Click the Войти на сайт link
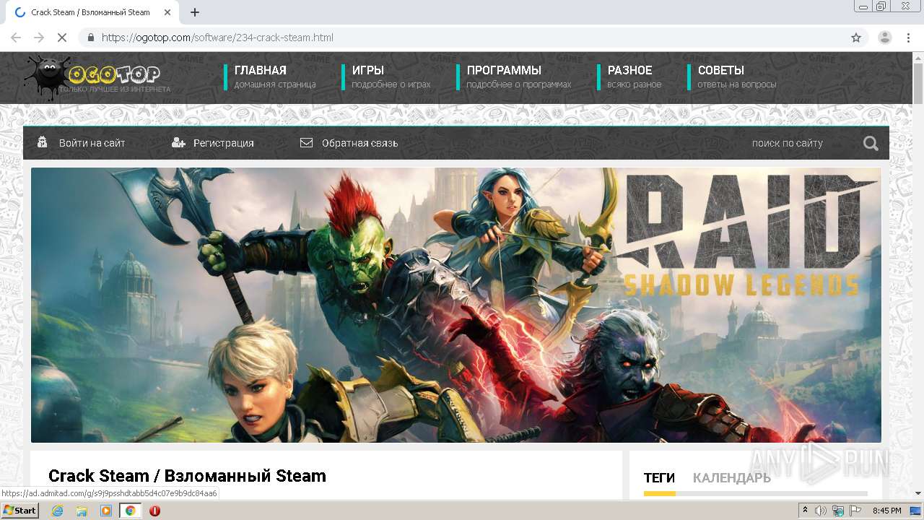Viewport: 924px width, 520px height. [x=92, y=143]
